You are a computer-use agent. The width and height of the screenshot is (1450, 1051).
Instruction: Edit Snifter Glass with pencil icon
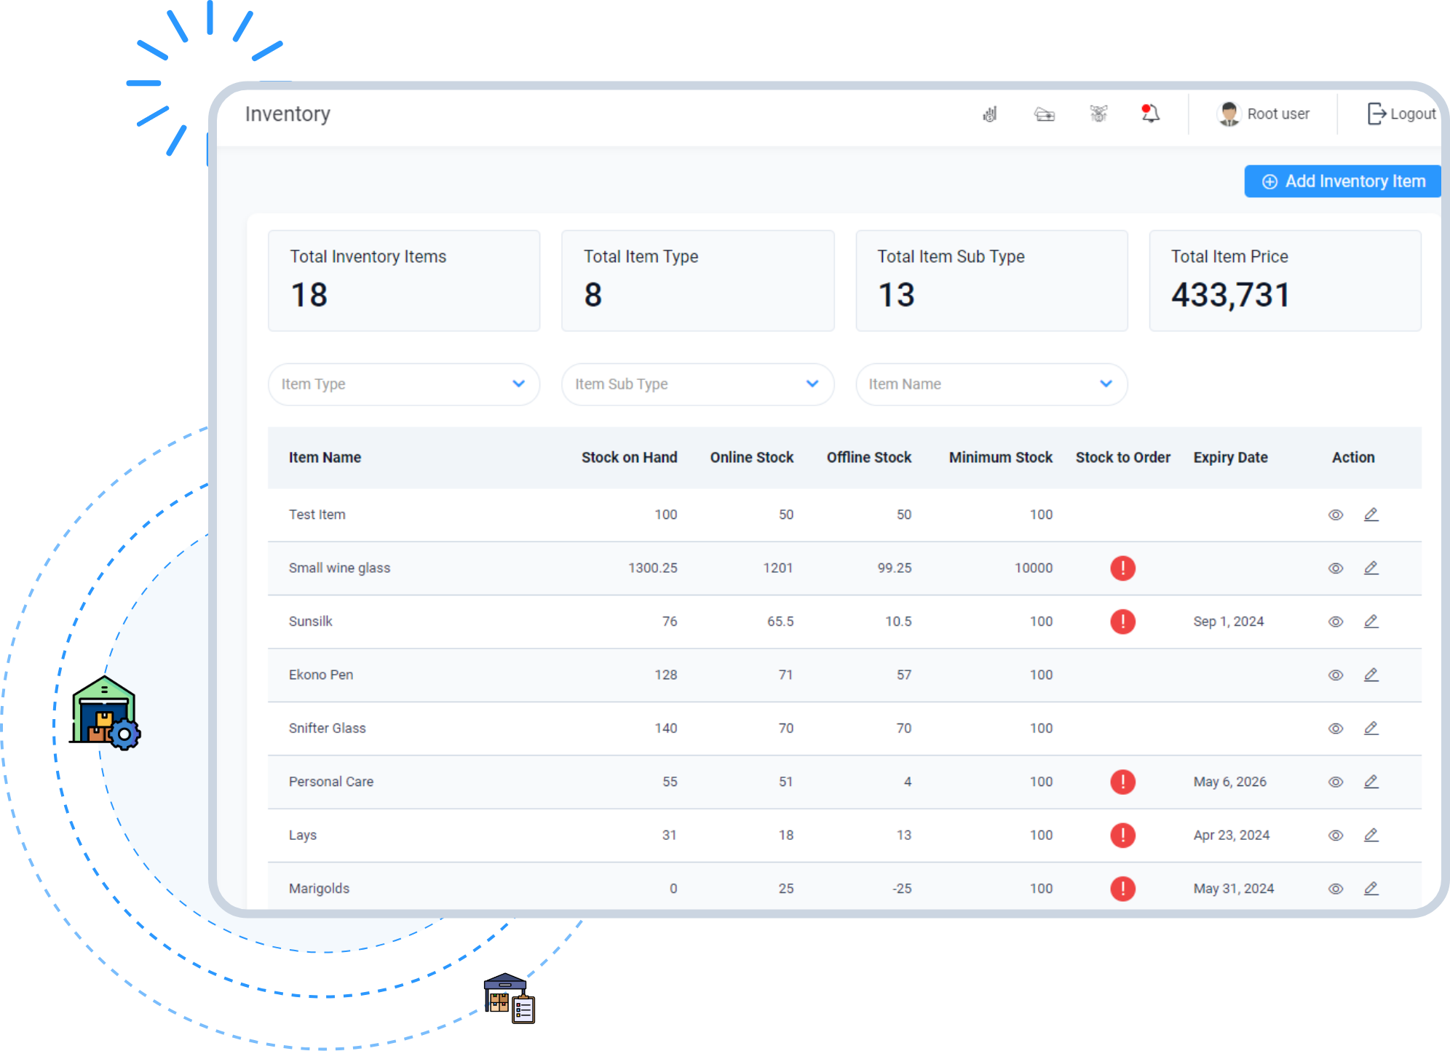click(x=1371, y=728)
